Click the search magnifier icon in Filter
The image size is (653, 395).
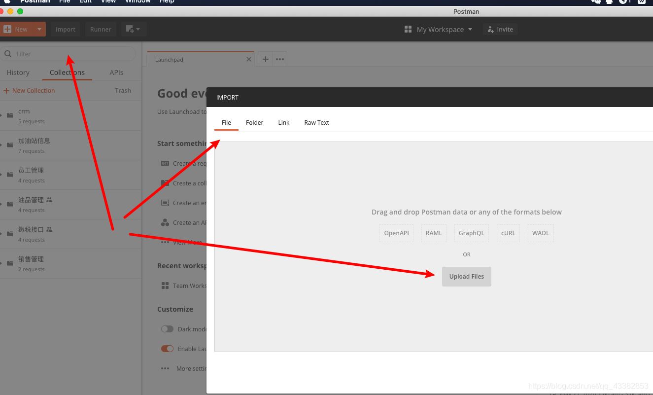coord(8,54)
